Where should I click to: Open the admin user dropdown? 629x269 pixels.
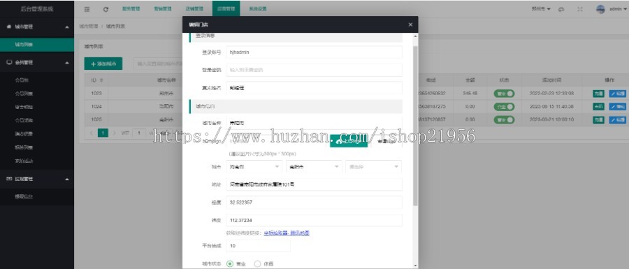[618, 9]
